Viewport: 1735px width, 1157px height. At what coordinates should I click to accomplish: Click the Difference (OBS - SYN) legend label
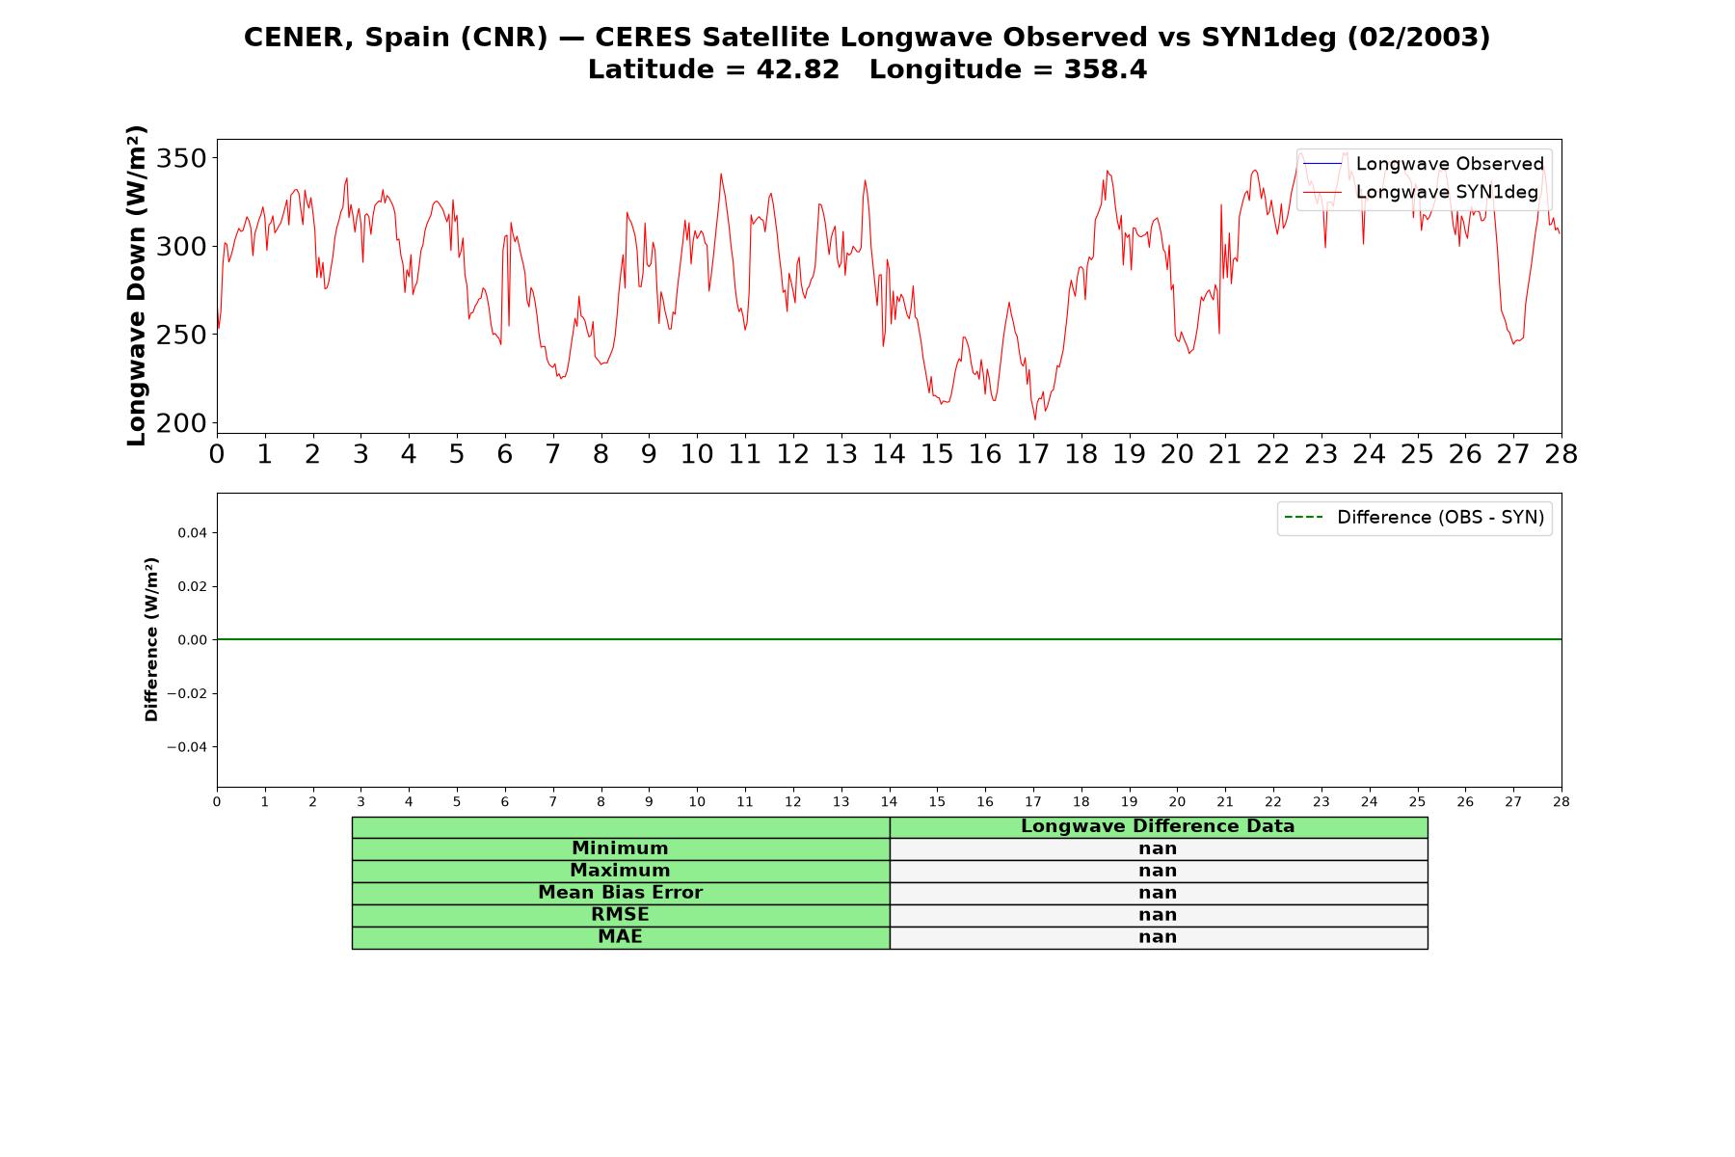pyautogui.click(x=1440, y=518)
